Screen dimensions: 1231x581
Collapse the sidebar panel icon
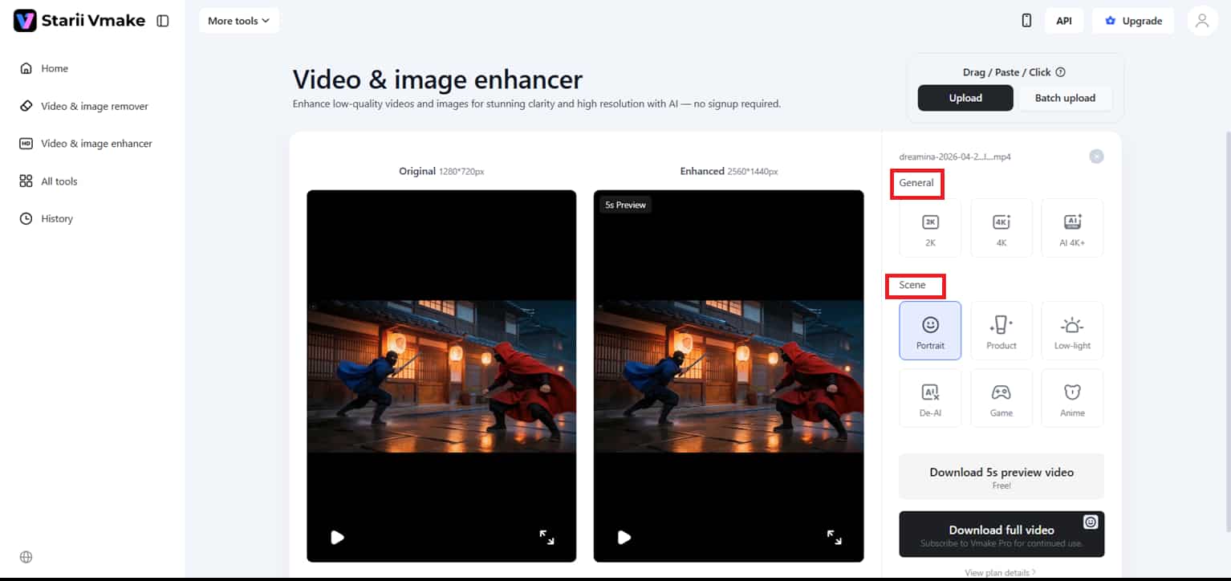[x=163, y=21]
